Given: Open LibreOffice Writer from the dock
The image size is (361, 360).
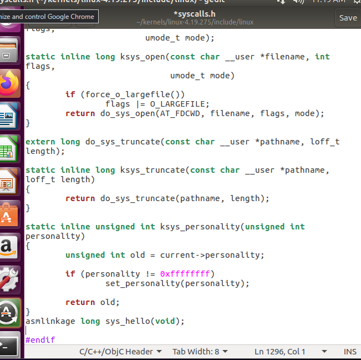Looking at the screenshot, I should [x=9, y=116].
